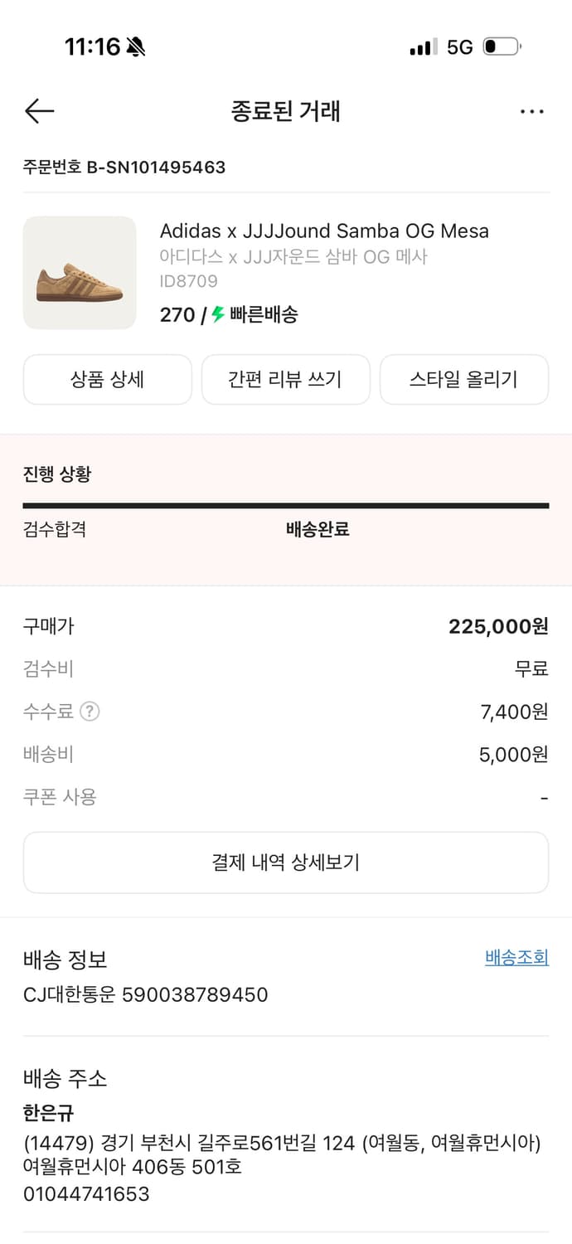This screenshot has height=1244, width=572.
Task: Write a review via 간편 리뷰 쓰기
Action: tap(286, 379)
